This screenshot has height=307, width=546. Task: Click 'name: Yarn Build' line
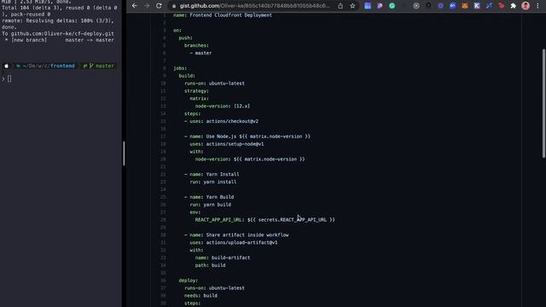click(x=209, y=197)
